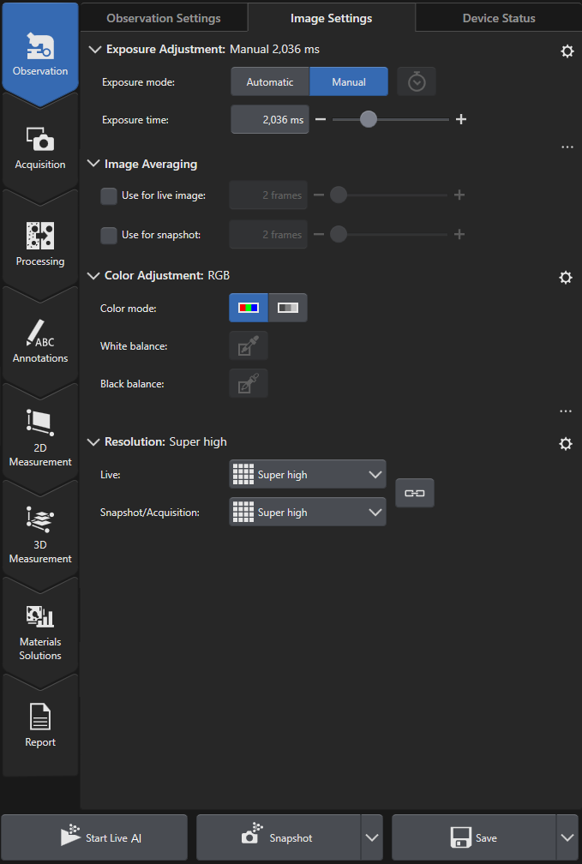
Task: Click the Start Live AI button
Action: [94, 837]
